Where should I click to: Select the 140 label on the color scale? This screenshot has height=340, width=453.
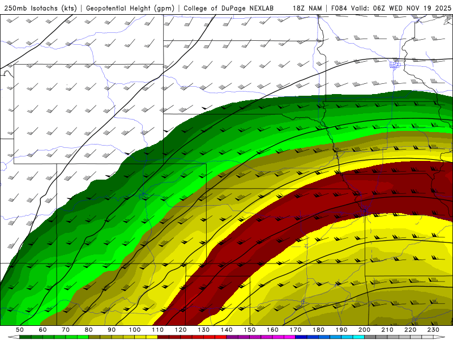point(226,330)
